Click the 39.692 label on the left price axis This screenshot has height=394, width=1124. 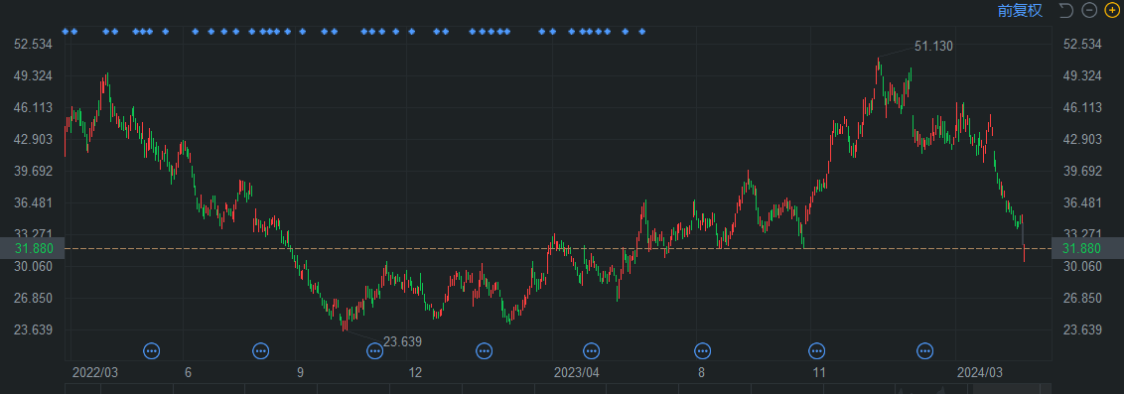[x=34, y=172]
